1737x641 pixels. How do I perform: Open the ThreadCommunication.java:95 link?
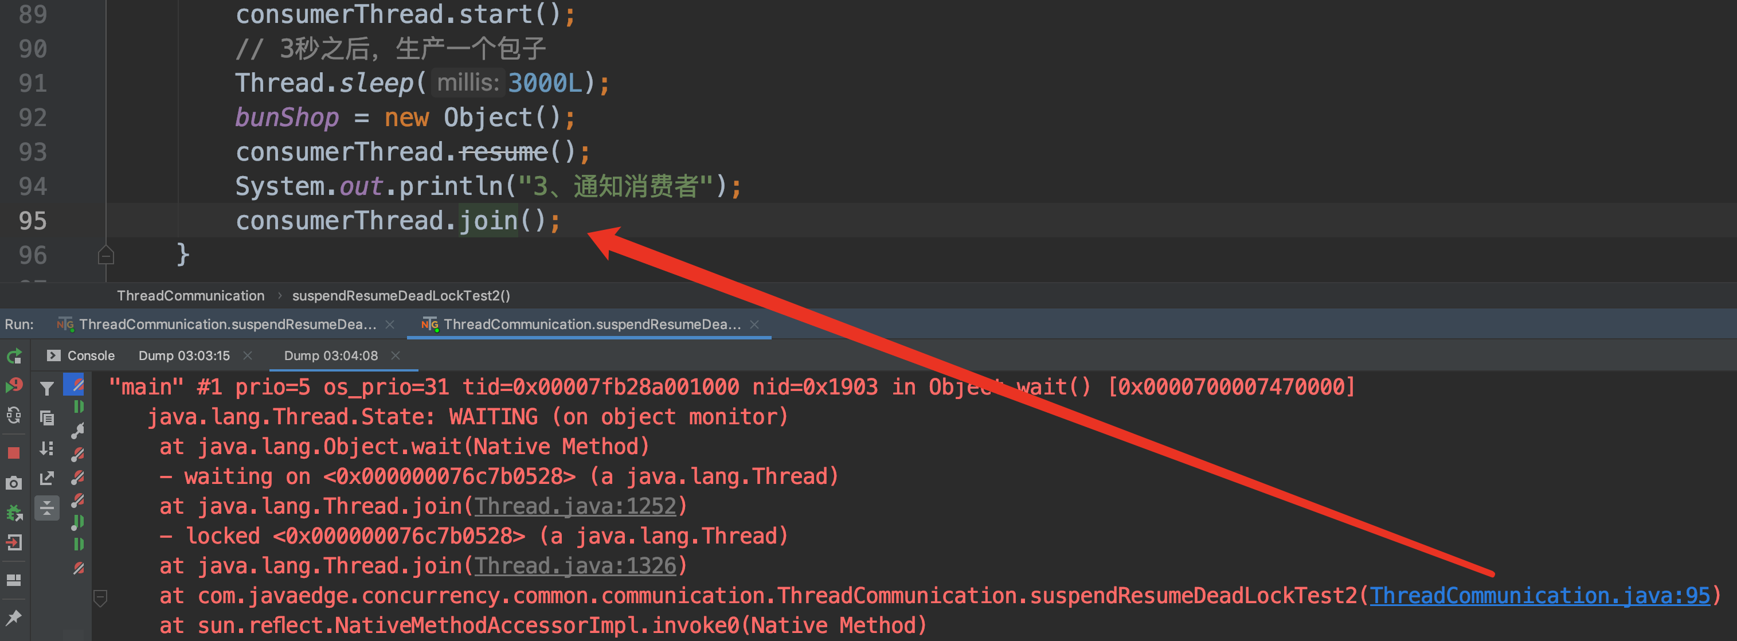1539,596
